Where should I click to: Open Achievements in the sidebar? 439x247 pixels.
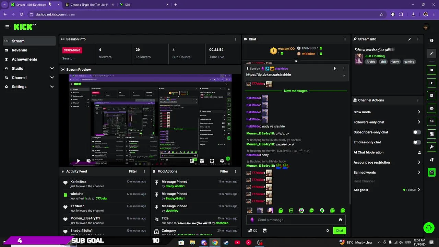tap(29, 59)
